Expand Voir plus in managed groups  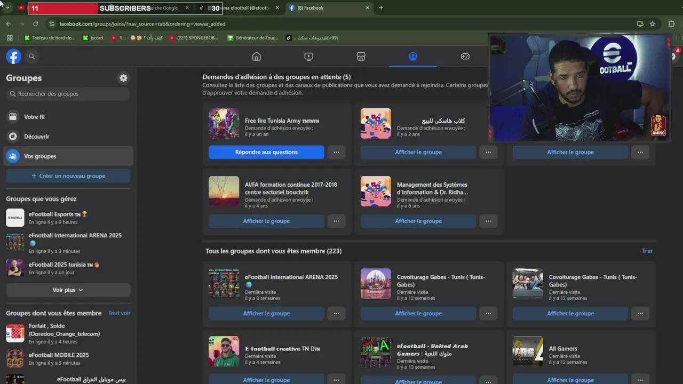point(68,290)
